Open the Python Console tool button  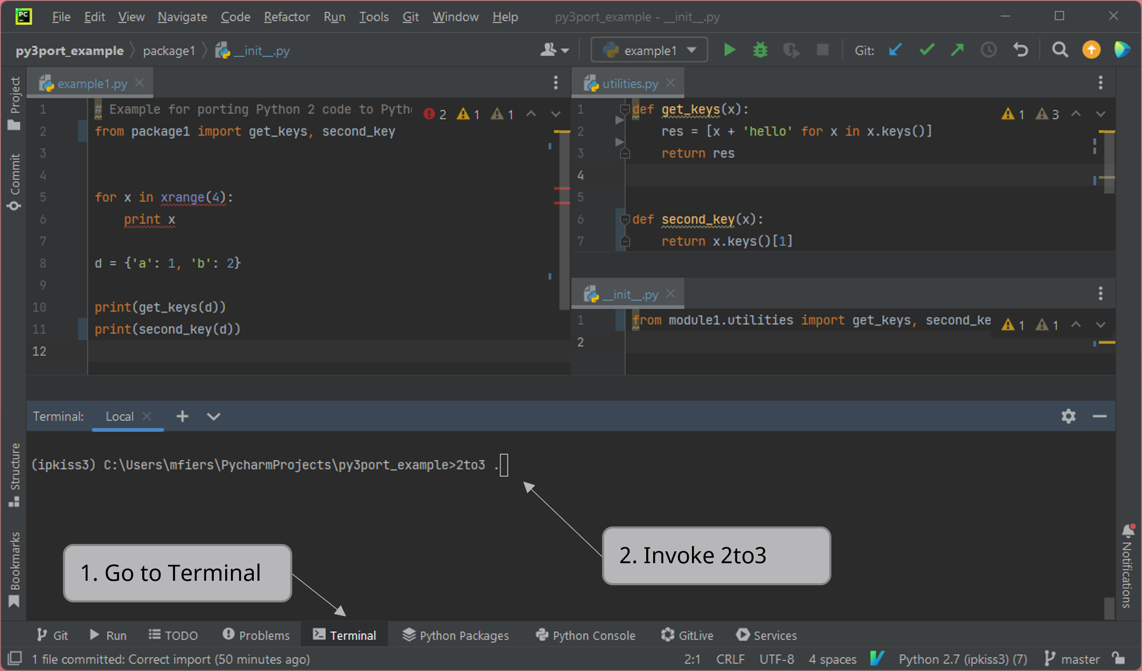pos(585,635)
